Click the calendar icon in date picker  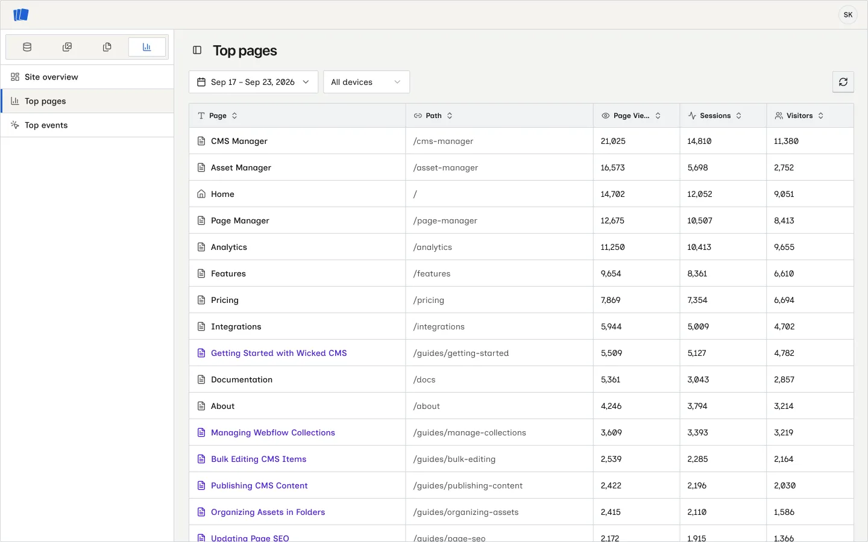point(201,82)
